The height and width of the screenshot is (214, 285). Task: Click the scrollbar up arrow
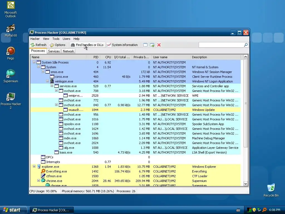pos(245,57)
